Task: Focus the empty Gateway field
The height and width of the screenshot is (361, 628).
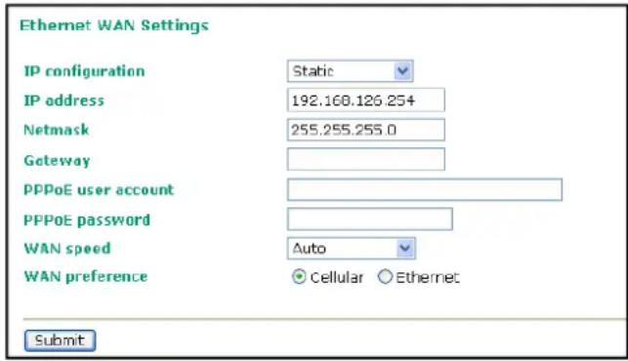Action: (x=365, y=159)
